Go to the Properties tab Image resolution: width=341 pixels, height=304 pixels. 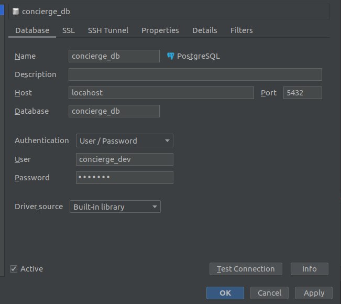point(160,30)
